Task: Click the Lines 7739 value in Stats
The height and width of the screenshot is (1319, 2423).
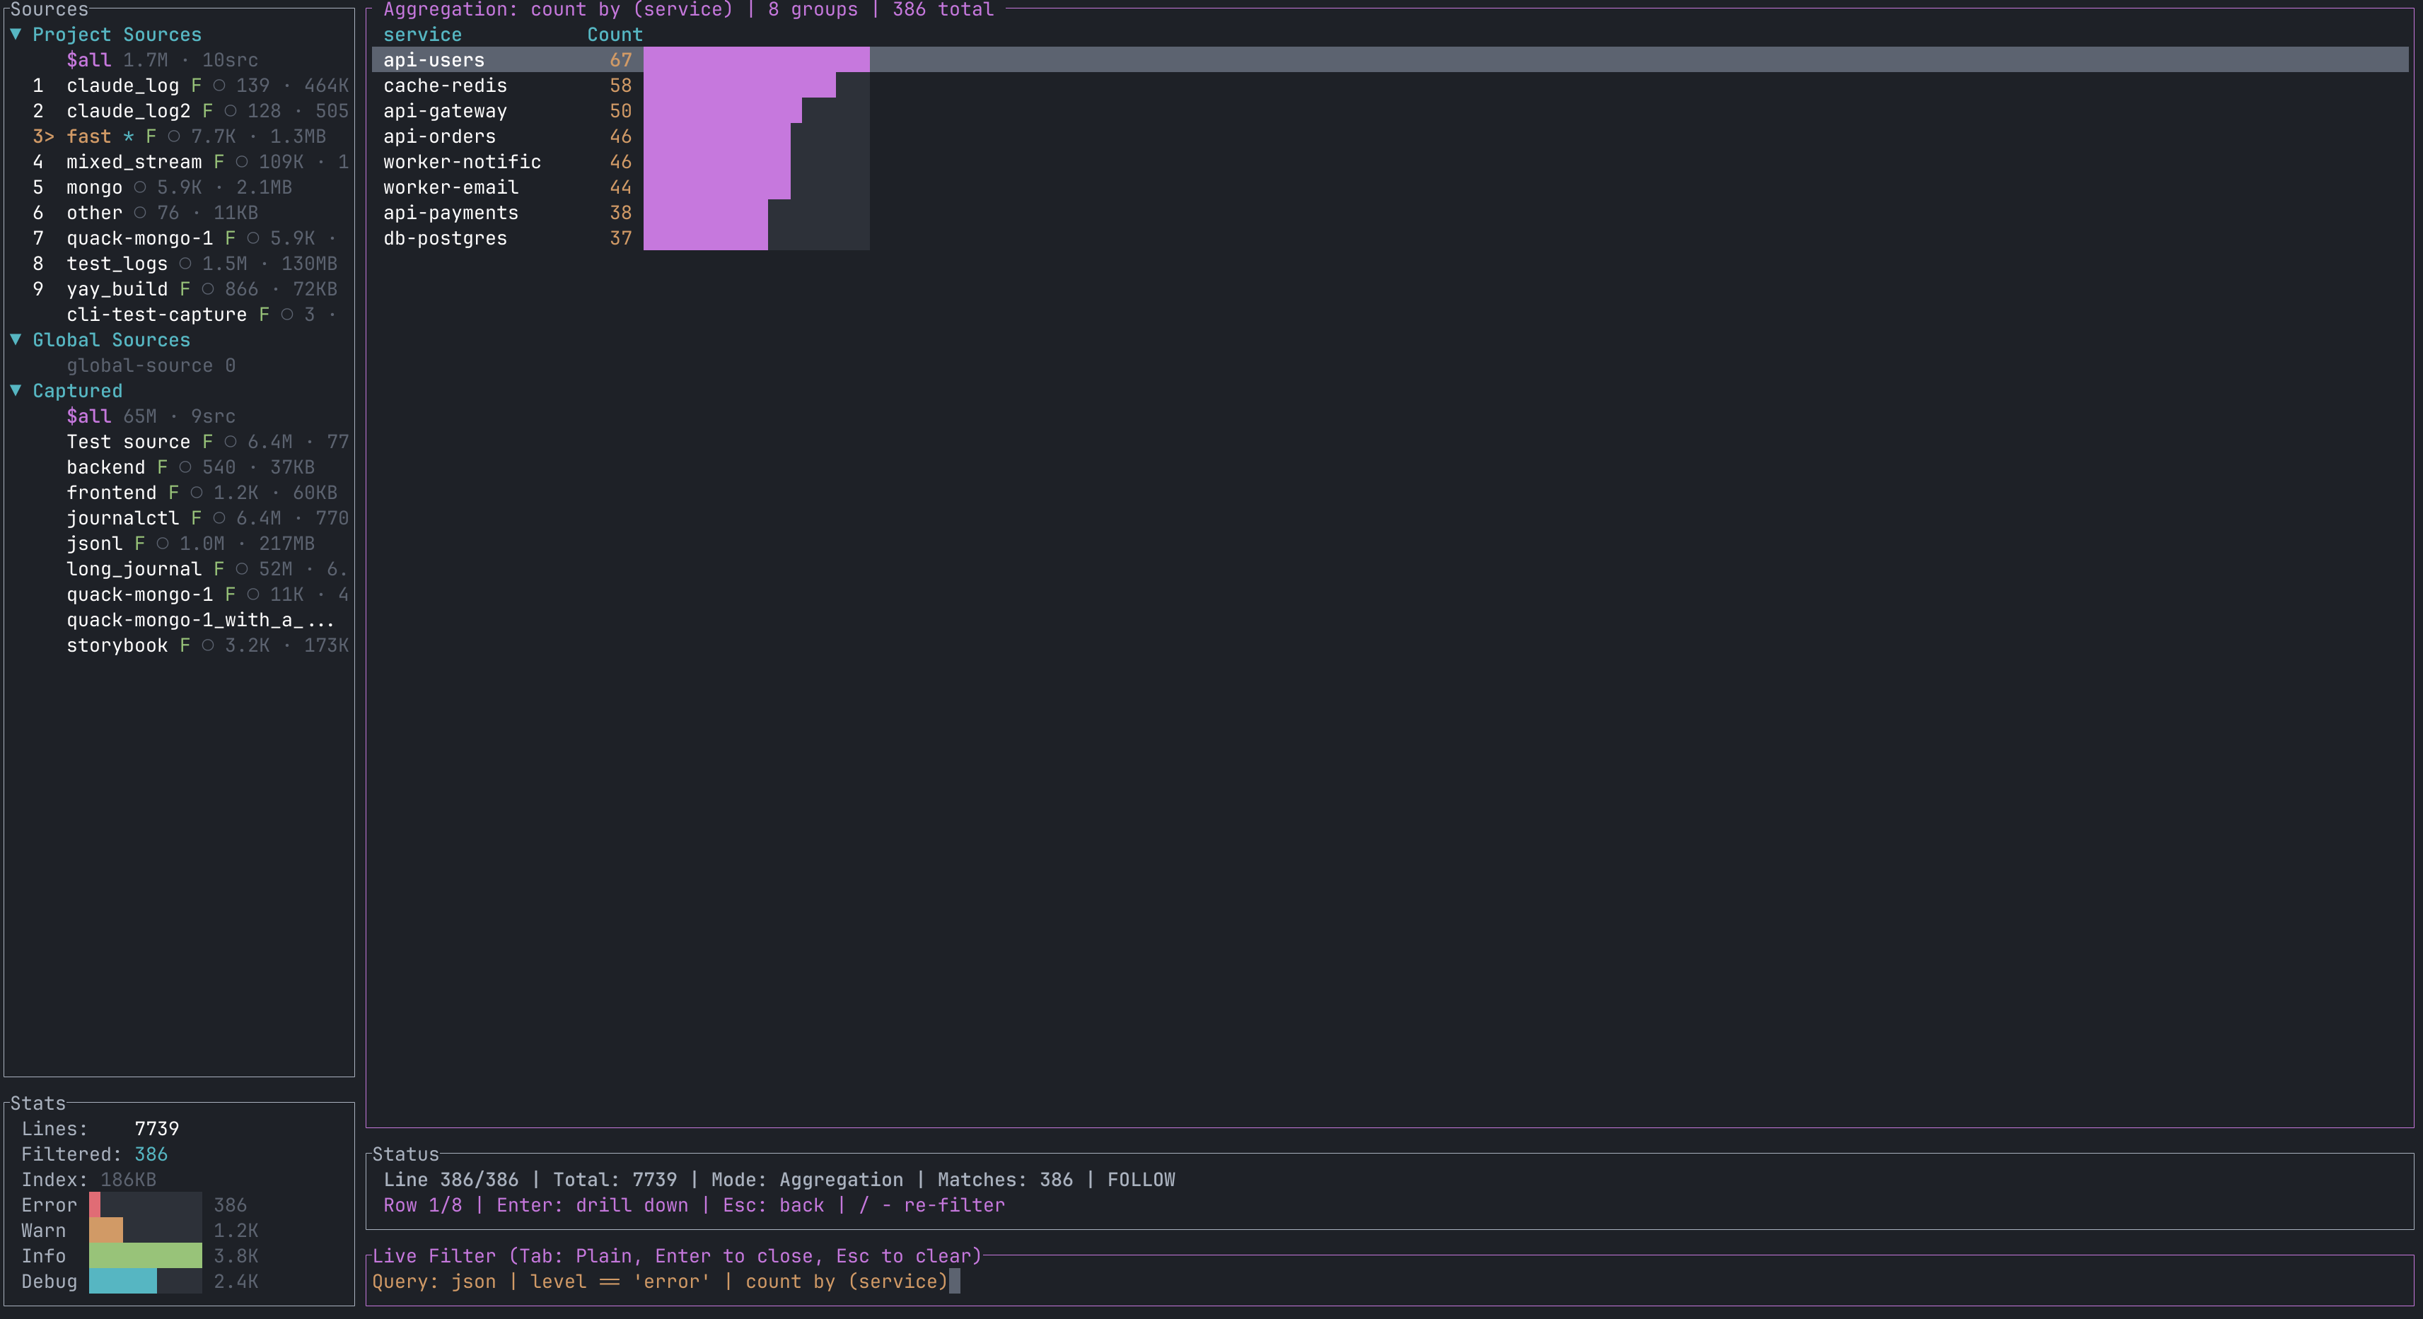Action: click(156, 1128)
